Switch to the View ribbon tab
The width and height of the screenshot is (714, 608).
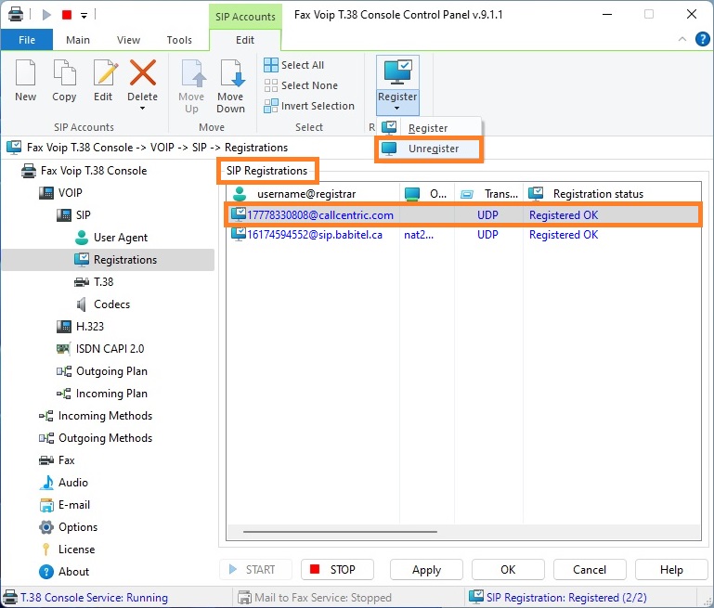tap(128, 40)
